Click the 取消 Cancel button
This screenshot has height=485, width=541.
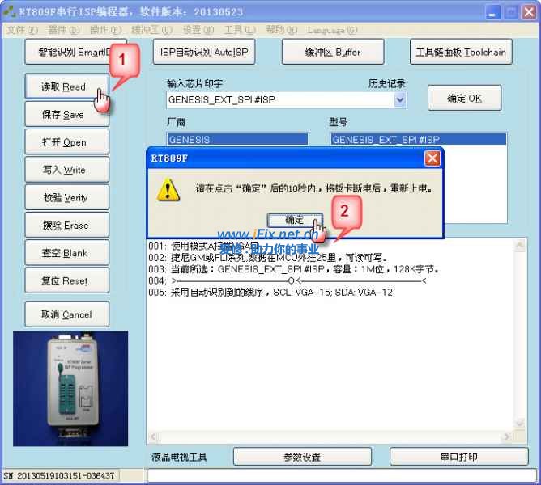tap(65, 314)
